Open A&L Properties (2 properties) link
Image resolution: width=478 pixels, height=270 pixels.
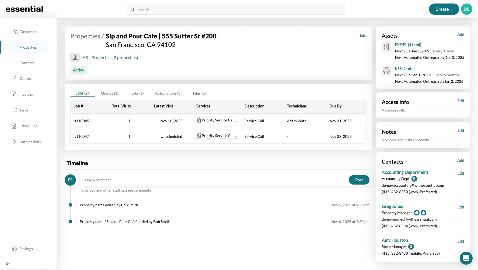pos(110,57)
